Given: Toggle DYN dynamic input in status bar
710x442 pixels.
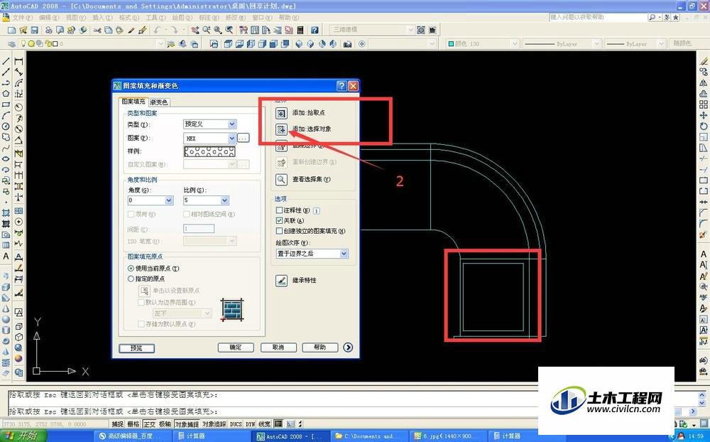Looking at the screenshot, I should (x=251, y=424).
